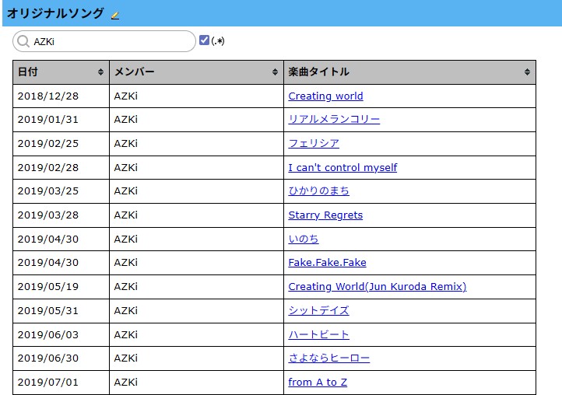Click the pencil edit icon beside オリジナルソング
The image size is (562, 395).
click(x=115, y=15)
